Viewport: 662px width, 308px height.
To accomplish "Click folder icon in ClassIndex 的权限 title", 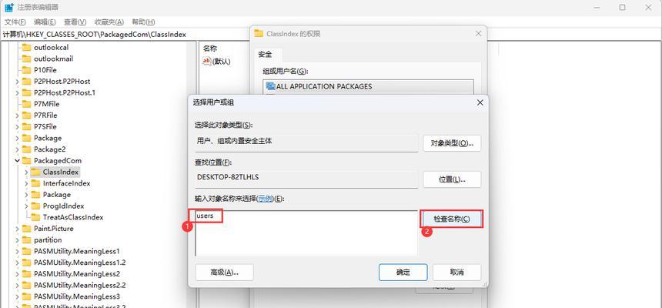I will point(259,34).
